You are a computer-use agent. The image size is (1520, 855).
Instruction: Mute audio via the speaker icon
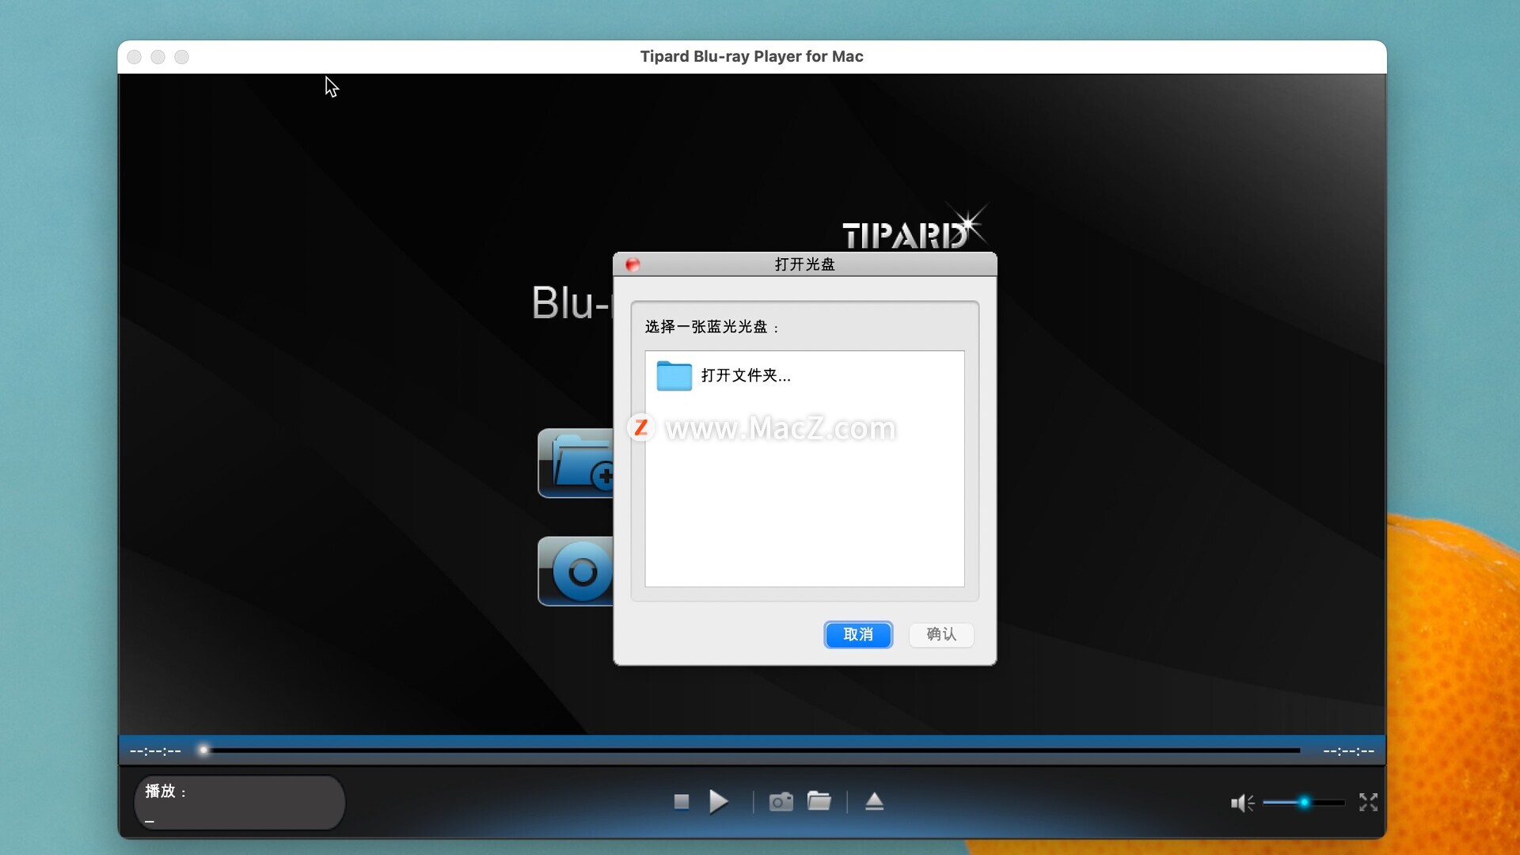(1241, 803)
